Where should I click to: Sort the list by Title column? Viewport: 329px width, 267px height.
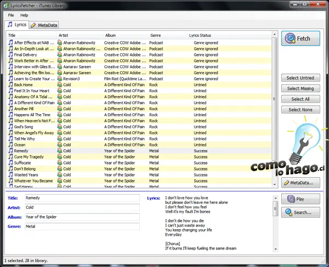[31, 35]
